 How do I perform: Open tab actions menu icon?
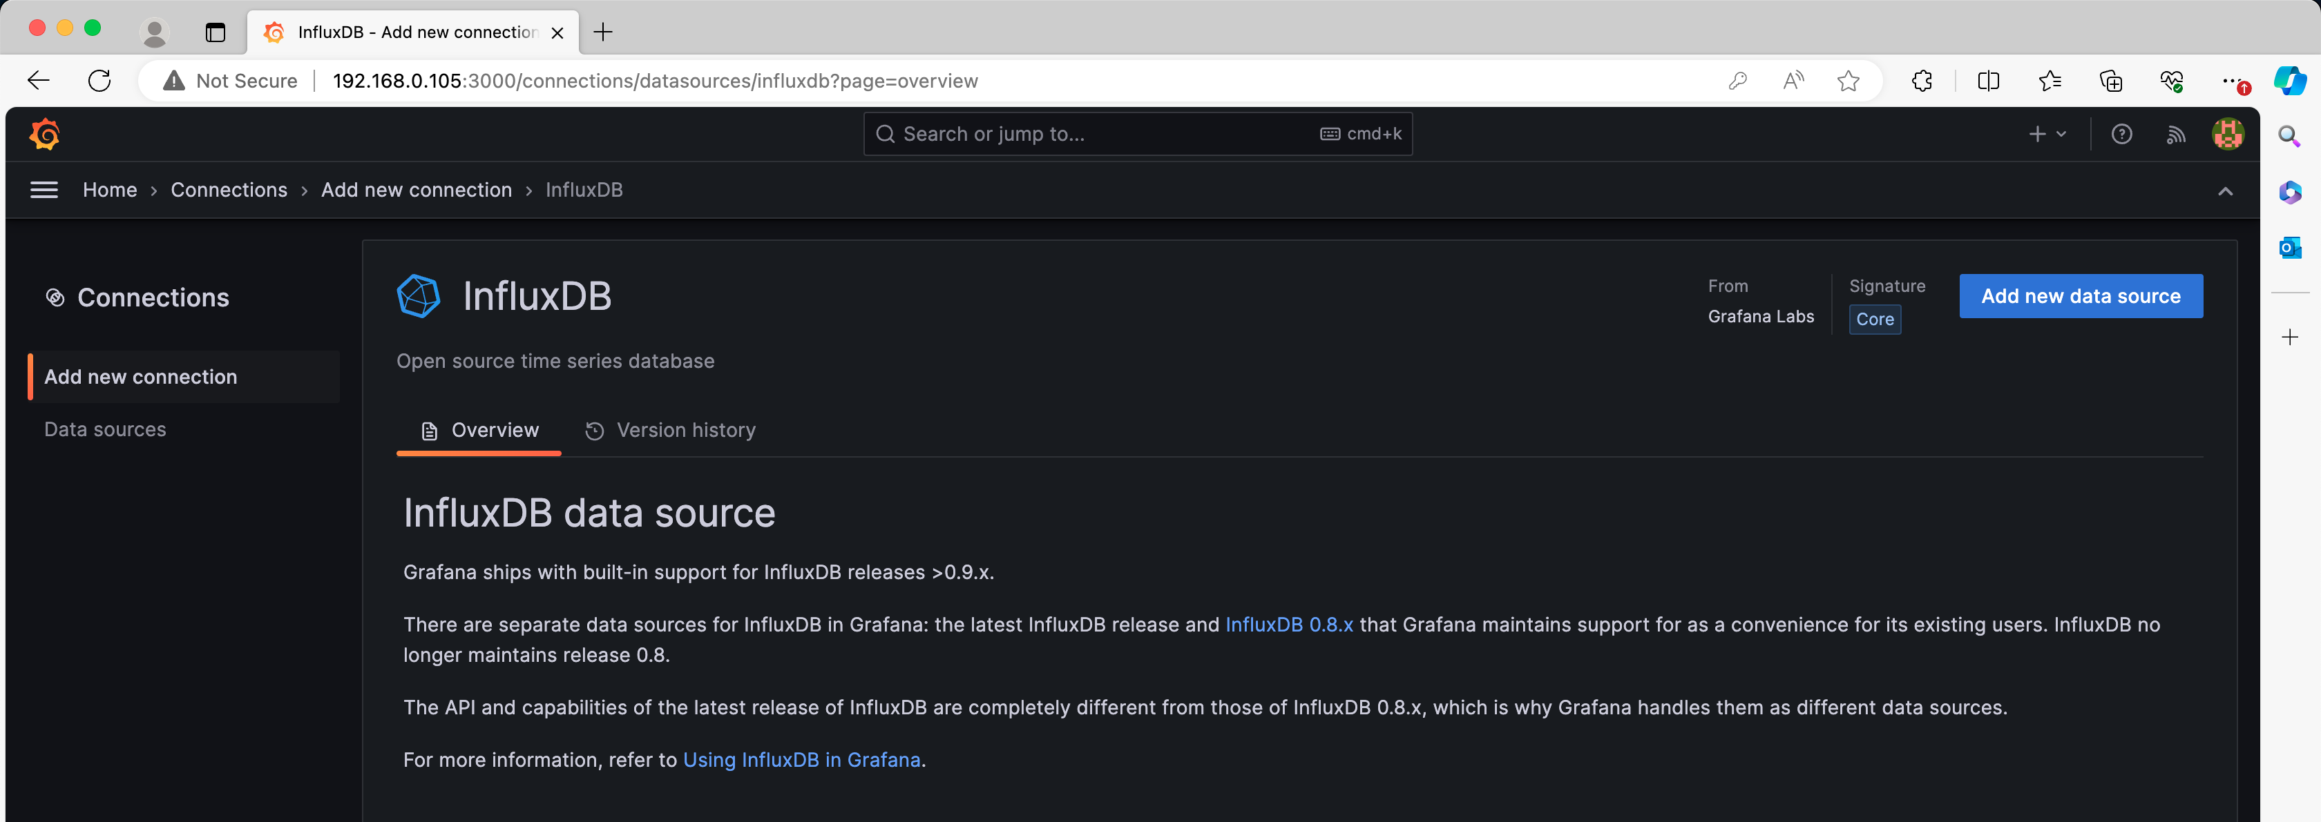(216, 32)
